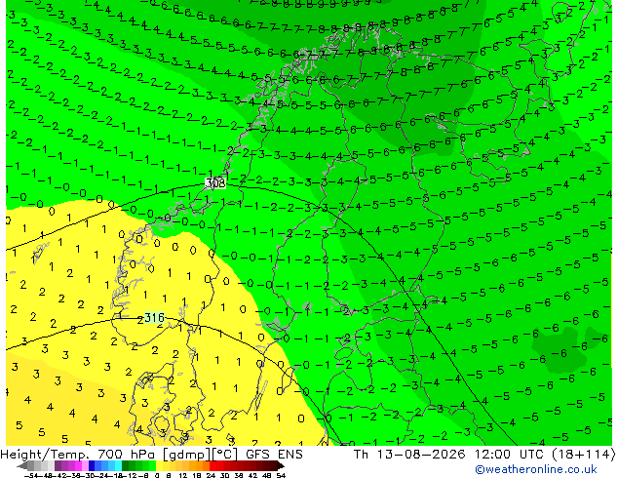Click the 'GFS ENS' model label
Screen dimensions: 618x478
point(274,455)
